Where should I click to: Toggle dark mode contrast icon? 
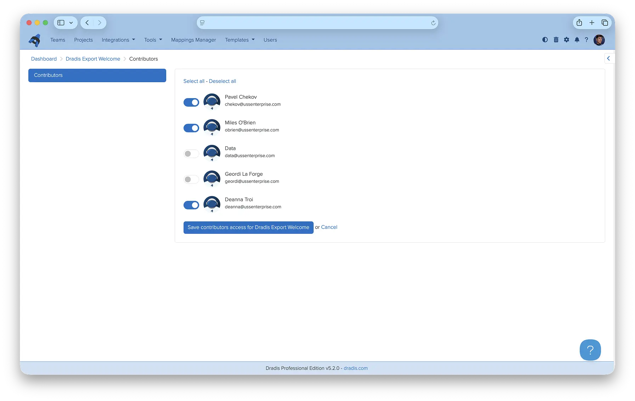545,40
